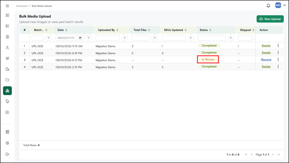Click Resume link for UPL-003

tap(266, 59)
